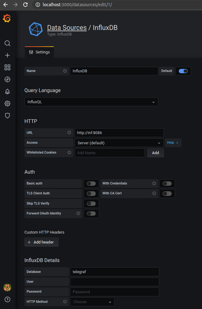Click the site info icon in address bar

tap(37, 5)
